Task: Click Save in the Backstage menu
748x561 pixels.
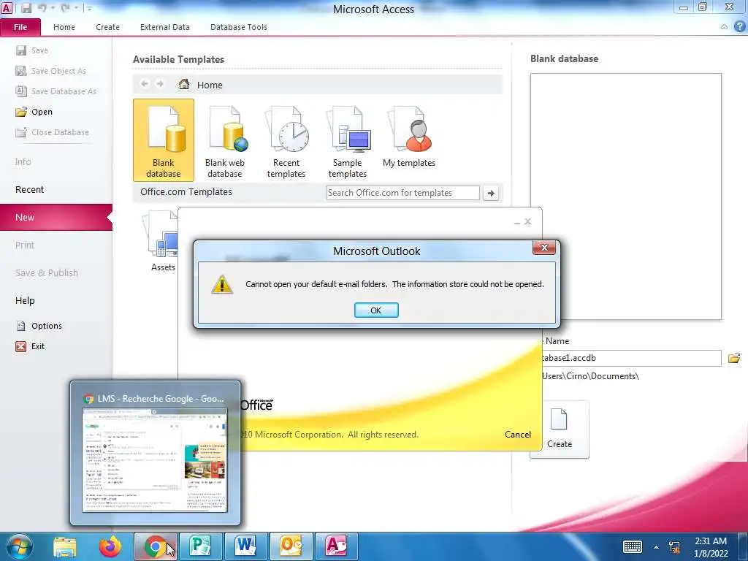Action: [32, 50]
